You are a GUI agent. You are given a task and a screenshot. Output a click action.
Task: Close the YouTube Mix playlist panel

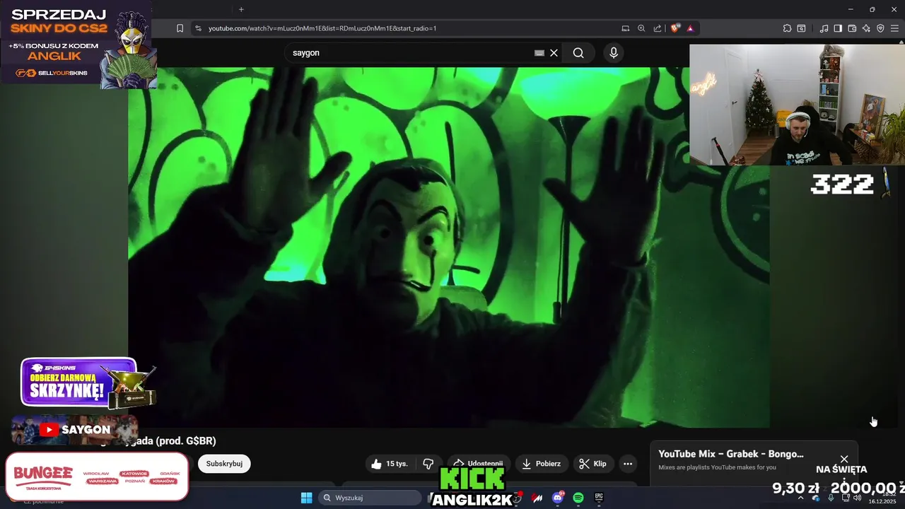(x=844, y=459)
